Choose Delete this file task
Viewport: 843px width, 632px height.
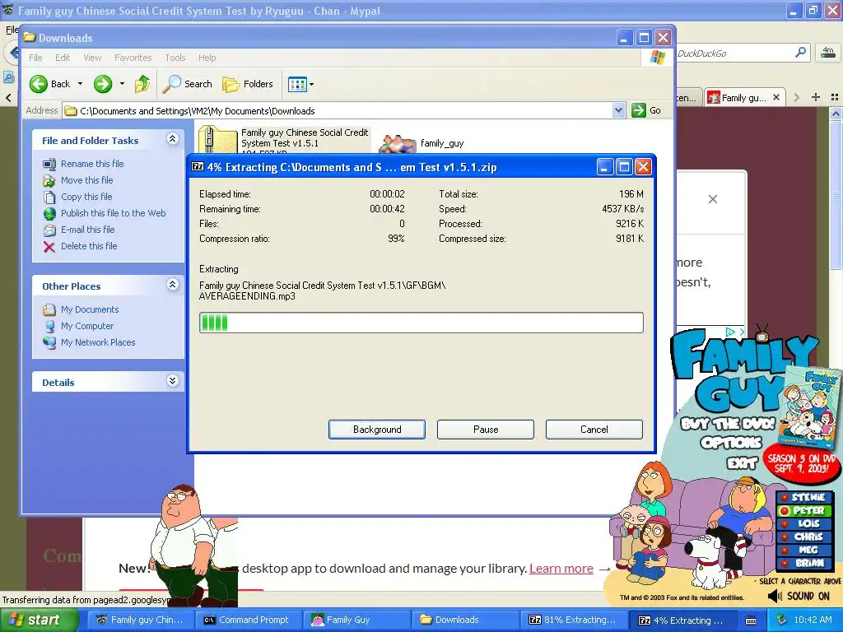(89, 246)
